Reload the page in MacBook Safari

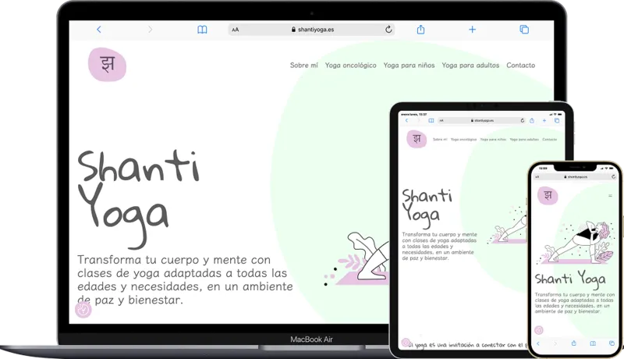pos(388,29)
